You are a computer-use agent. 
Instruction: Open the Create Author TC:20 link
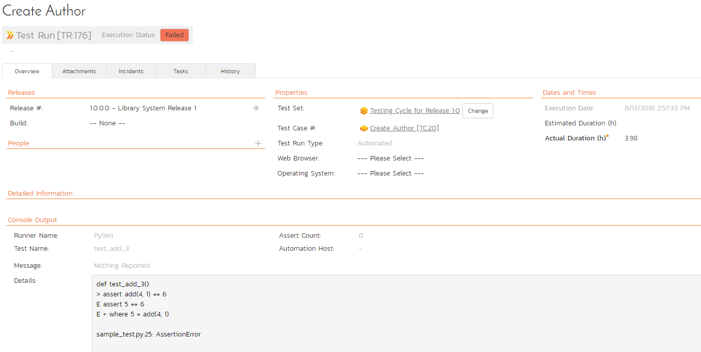tap(404, 128)
